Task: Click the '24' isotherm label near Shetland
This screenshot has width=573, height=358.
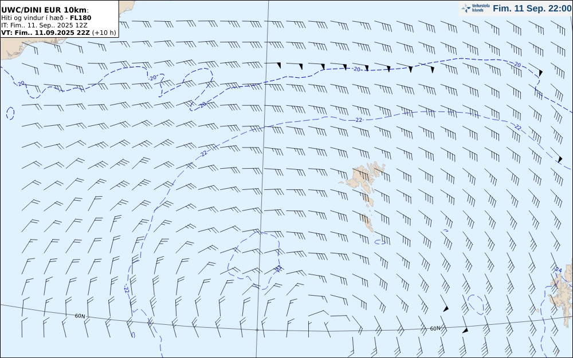Action: tap(558, 270)
